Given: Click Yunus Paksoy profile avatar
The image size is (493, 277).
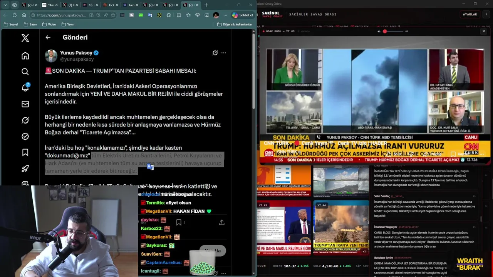Looking at the screenshot, I should [51, 56].
